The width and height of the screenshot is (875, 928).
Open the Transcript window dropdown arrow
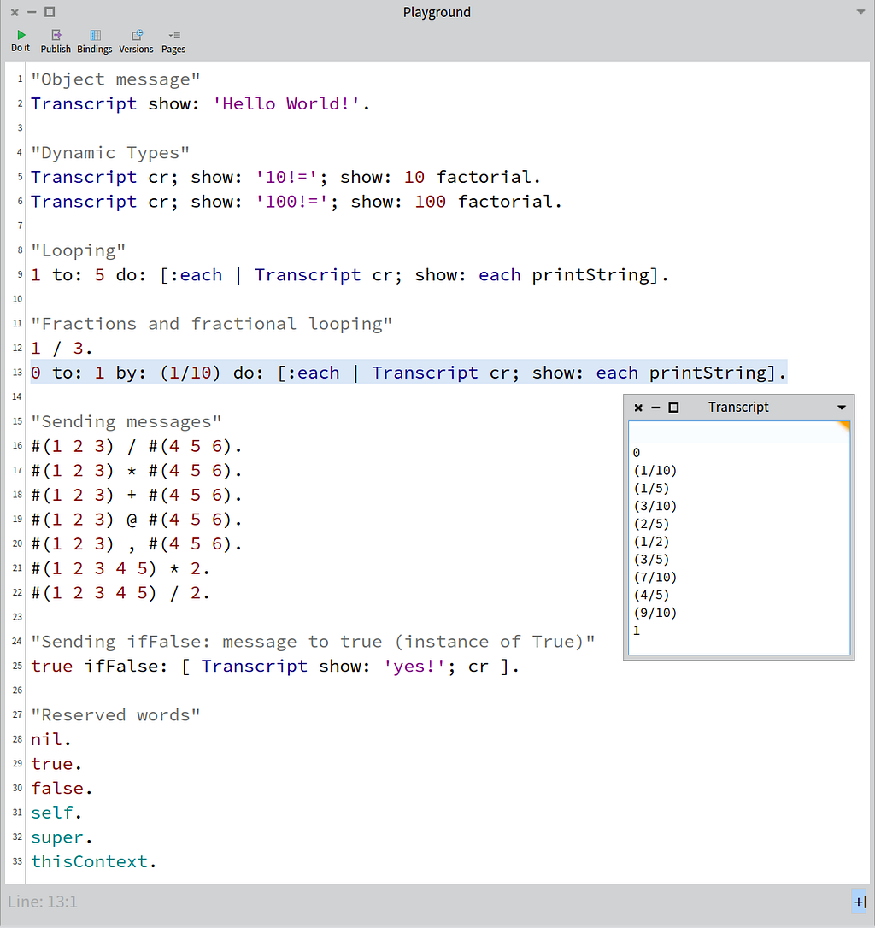pos(842,408)
